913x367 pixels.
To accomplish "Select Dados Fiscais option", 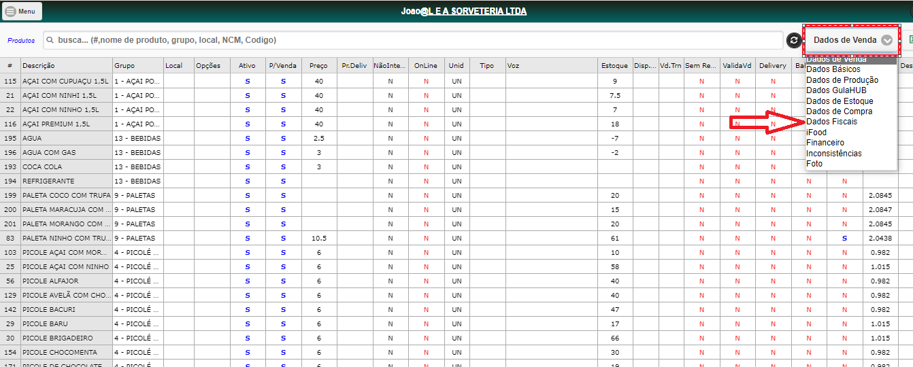I will tap(831, 122).
